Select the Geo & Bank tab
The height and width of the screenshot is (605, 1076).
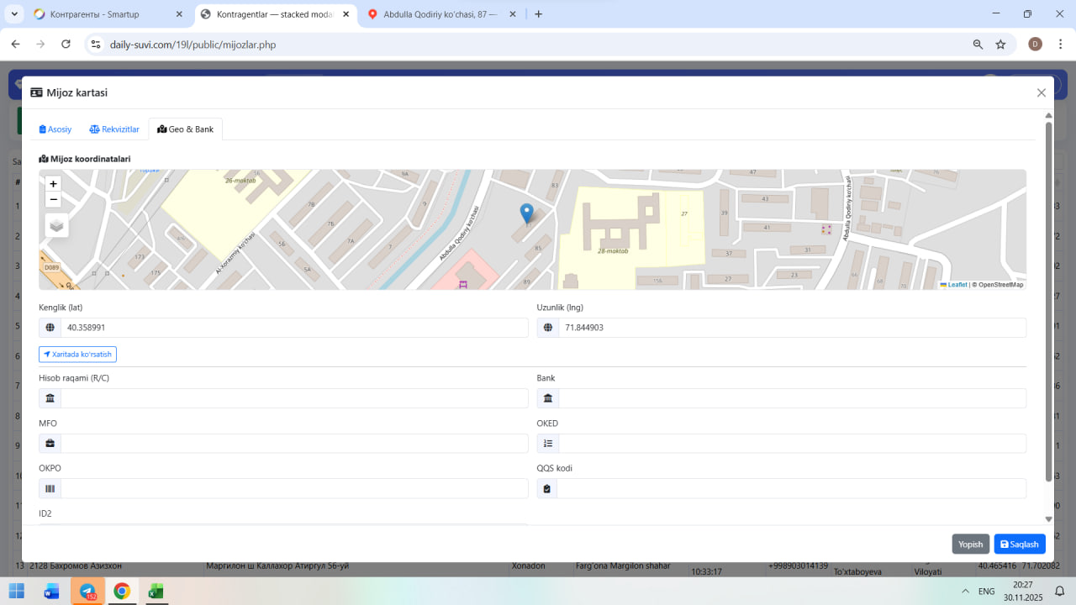(x=186, y=129)
